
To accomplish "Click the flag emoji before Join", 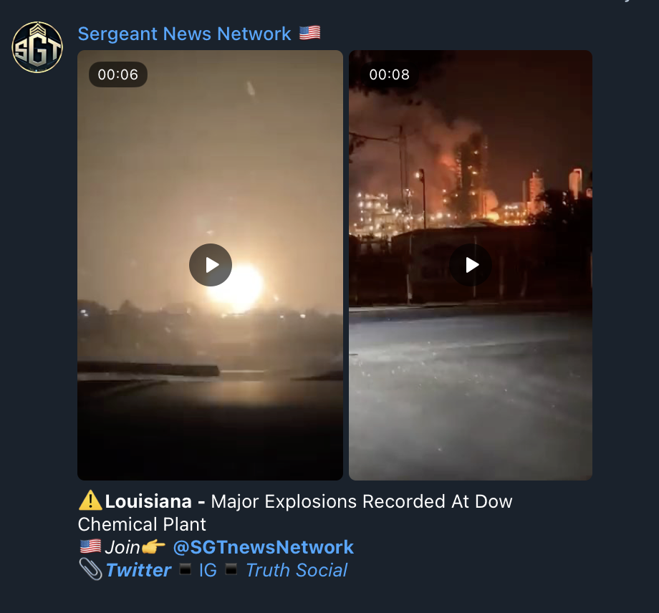I will pos(90,546).
